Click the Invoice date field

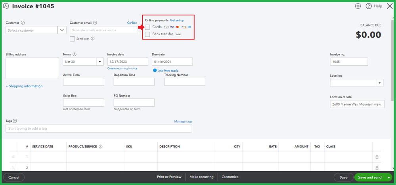pyautogui.click(x=128, y=62)
